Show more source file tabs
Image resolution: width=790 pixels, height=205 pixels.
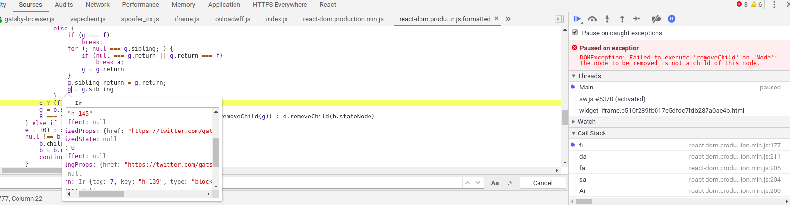tap(508, 19)
